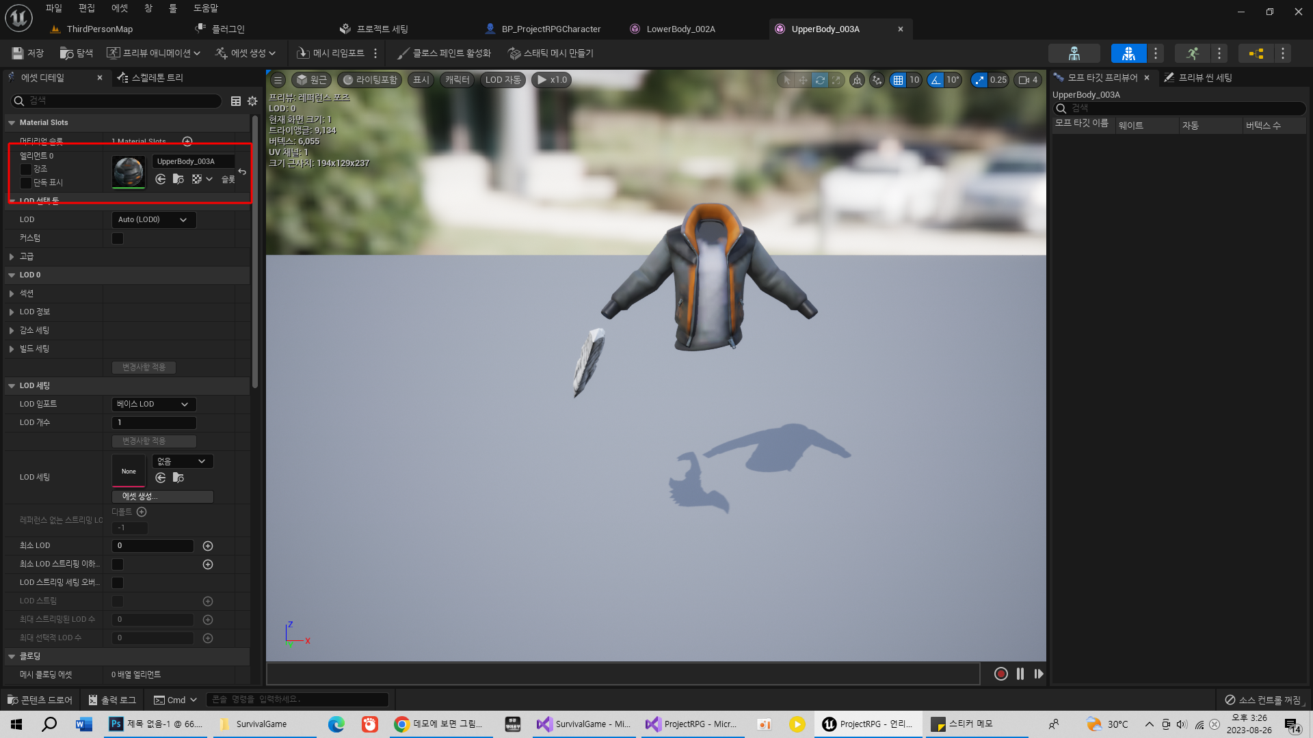Open the Animation editor mode icon
1313x738 pixels.
click(x=1192, y=53)
